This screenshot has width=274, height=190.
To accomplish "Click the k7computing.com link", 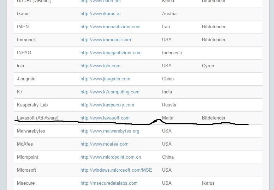I will [x=110, y=92].
